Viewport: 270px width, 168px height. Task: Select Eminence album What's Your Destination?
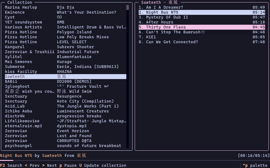[x=65, y=12]
